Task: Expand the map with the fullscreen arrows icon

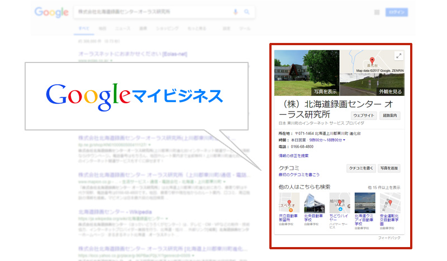Action: point(399,56)
